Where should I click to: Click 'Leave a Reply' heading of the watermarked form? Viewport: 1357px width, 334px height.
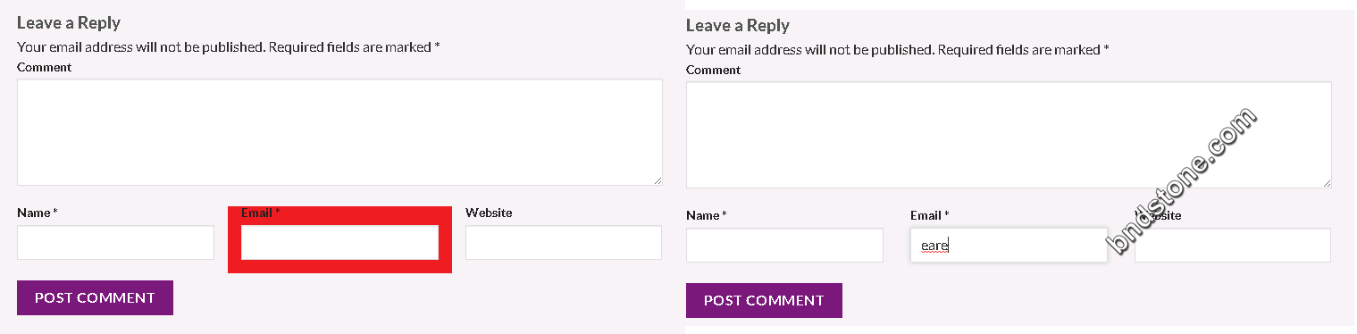(x=738, y=25)
